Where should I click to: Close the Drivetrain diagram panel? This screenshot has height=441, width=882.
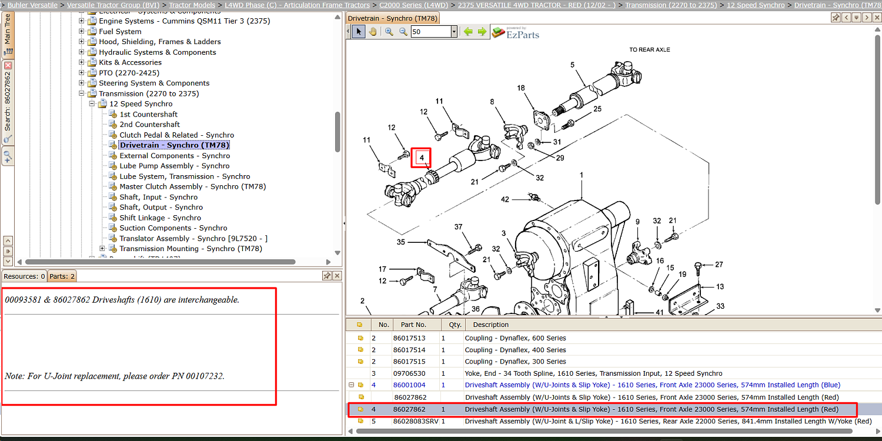pos(876,18)
